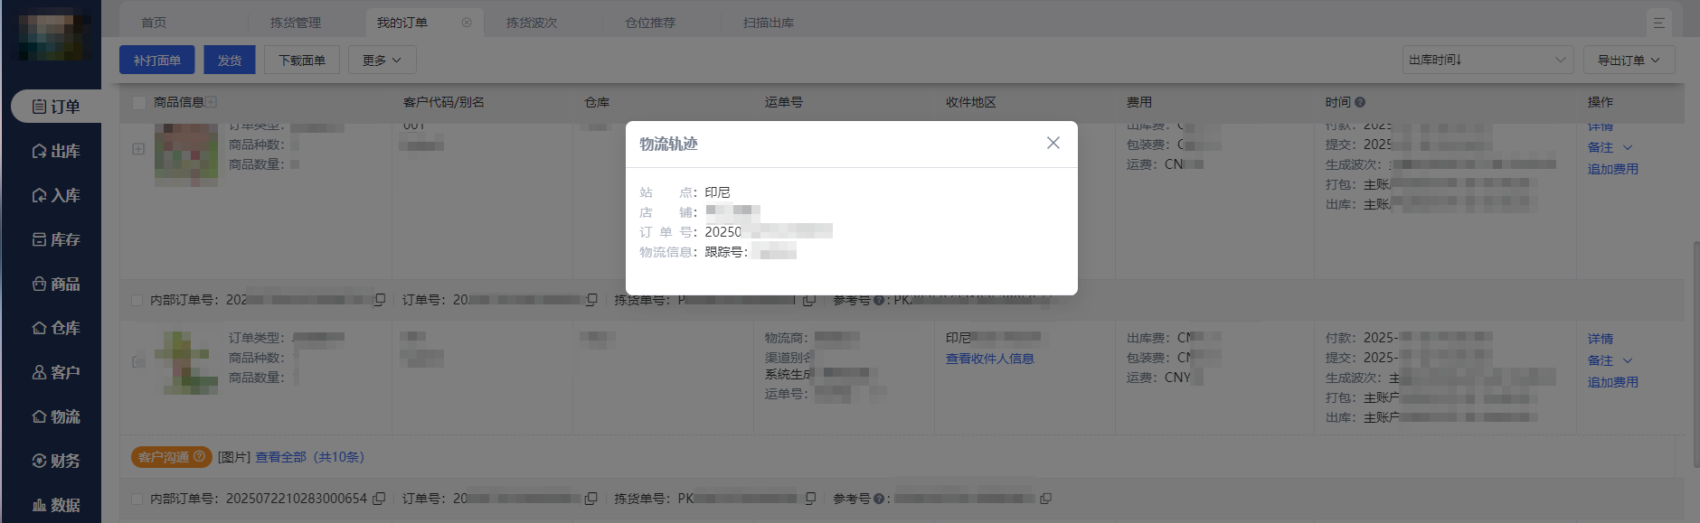This screenshot has height=523, width=1700.
Task: Open the 入库 sidebar section
Action: pos(56,195)
